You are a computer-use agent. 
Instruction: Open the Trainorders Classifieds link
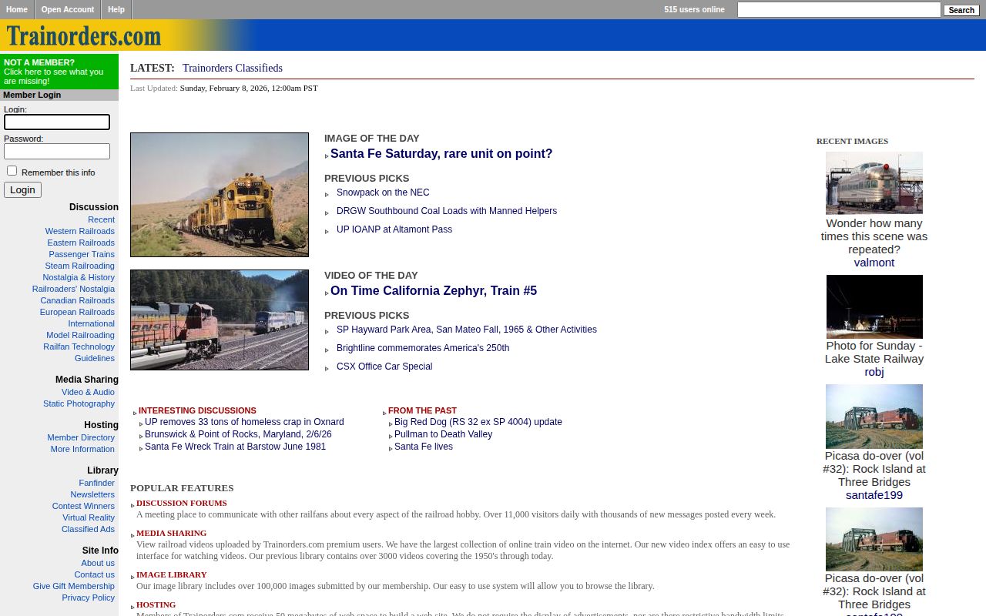[232, 68]
